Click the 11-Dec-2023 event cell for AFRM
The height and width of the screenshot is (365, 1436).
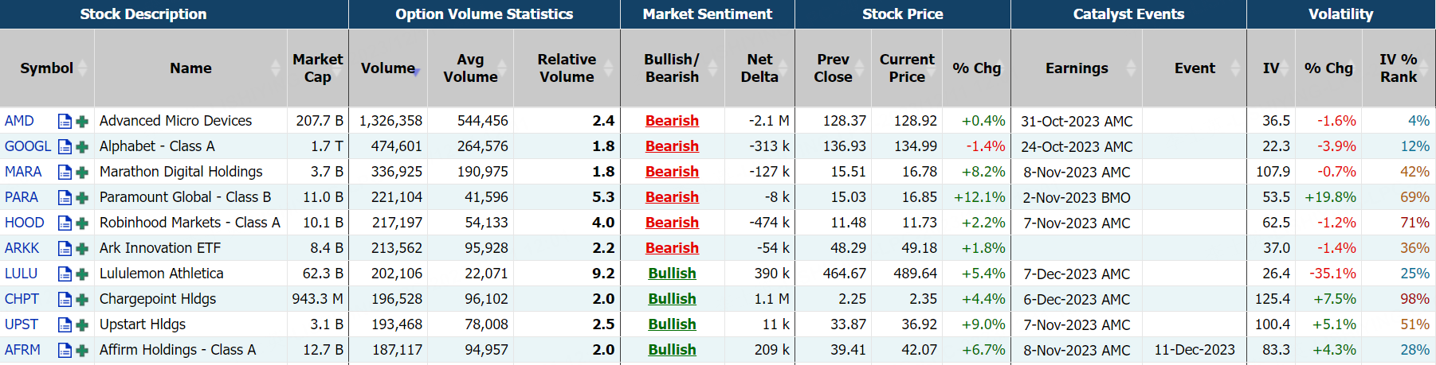(x=1194, y=350)
